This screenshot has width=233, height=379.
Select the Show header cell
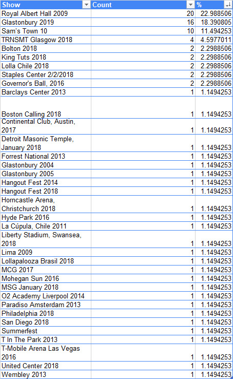[x=45, y=5]
